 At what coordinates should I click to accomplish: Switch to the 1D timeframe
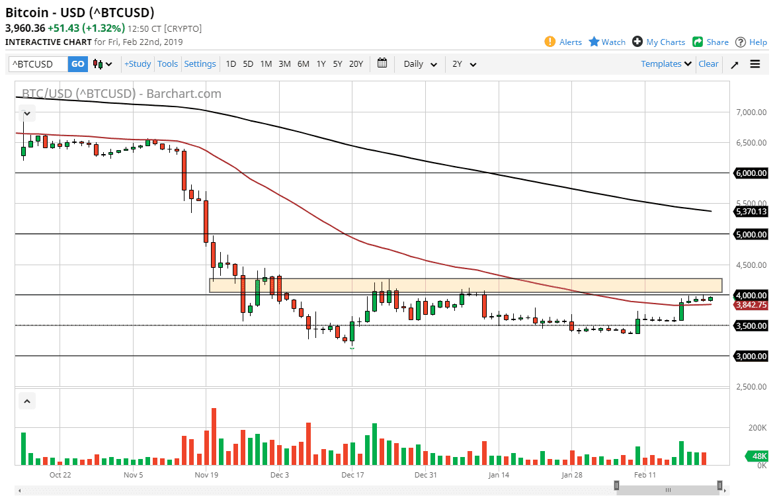click(x=230, y=63)
